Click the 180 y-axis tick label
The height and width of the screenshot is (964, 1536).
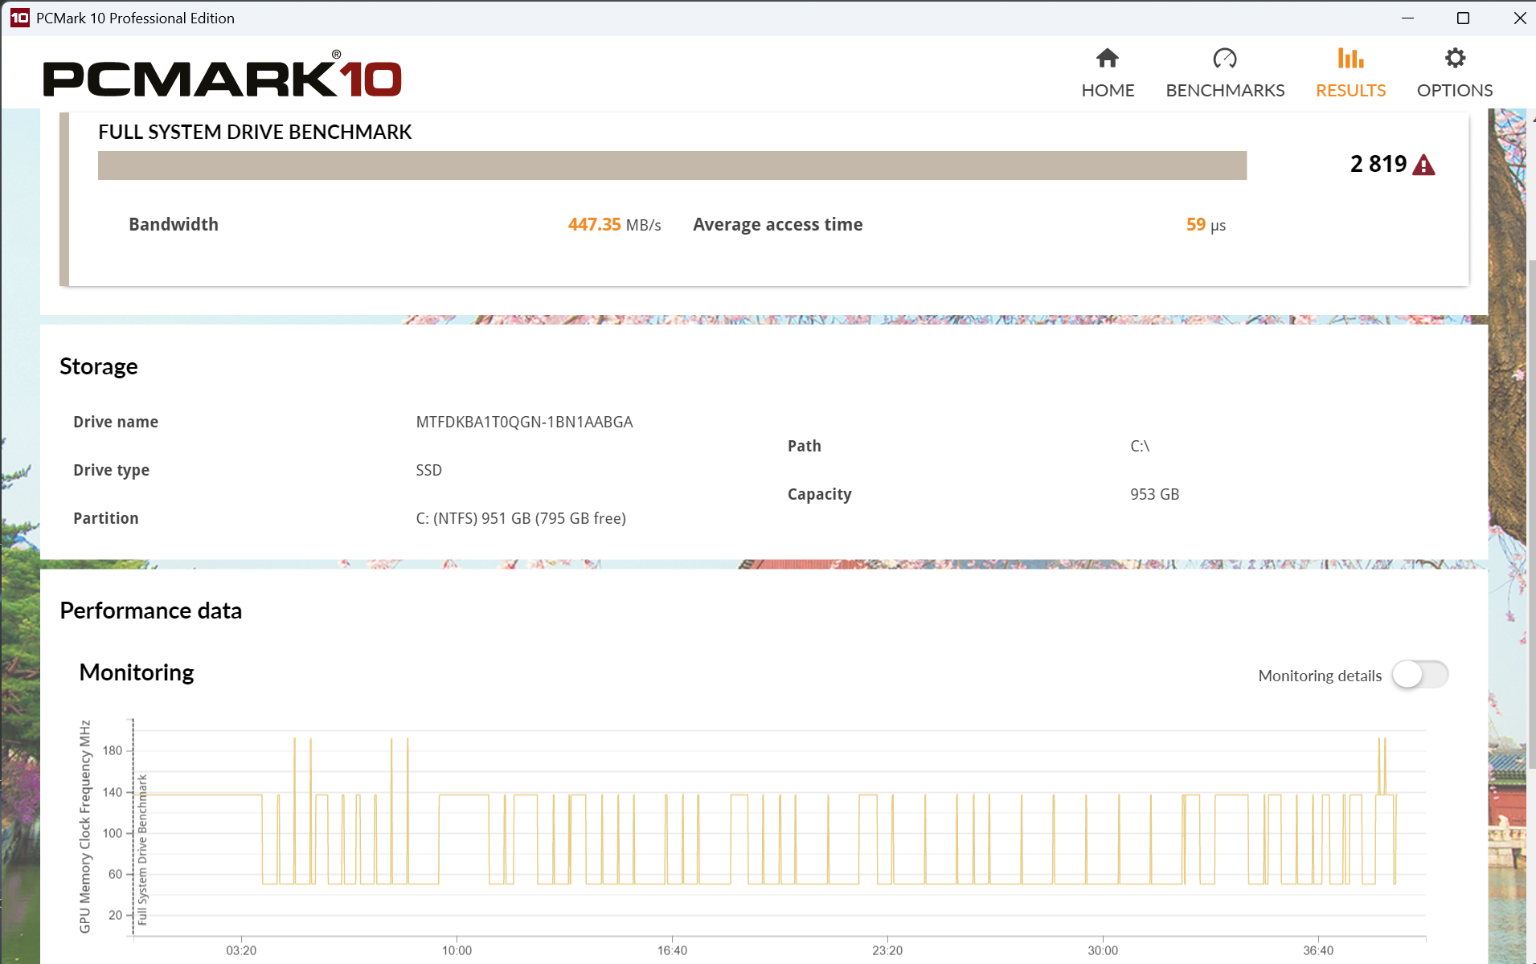113,750
